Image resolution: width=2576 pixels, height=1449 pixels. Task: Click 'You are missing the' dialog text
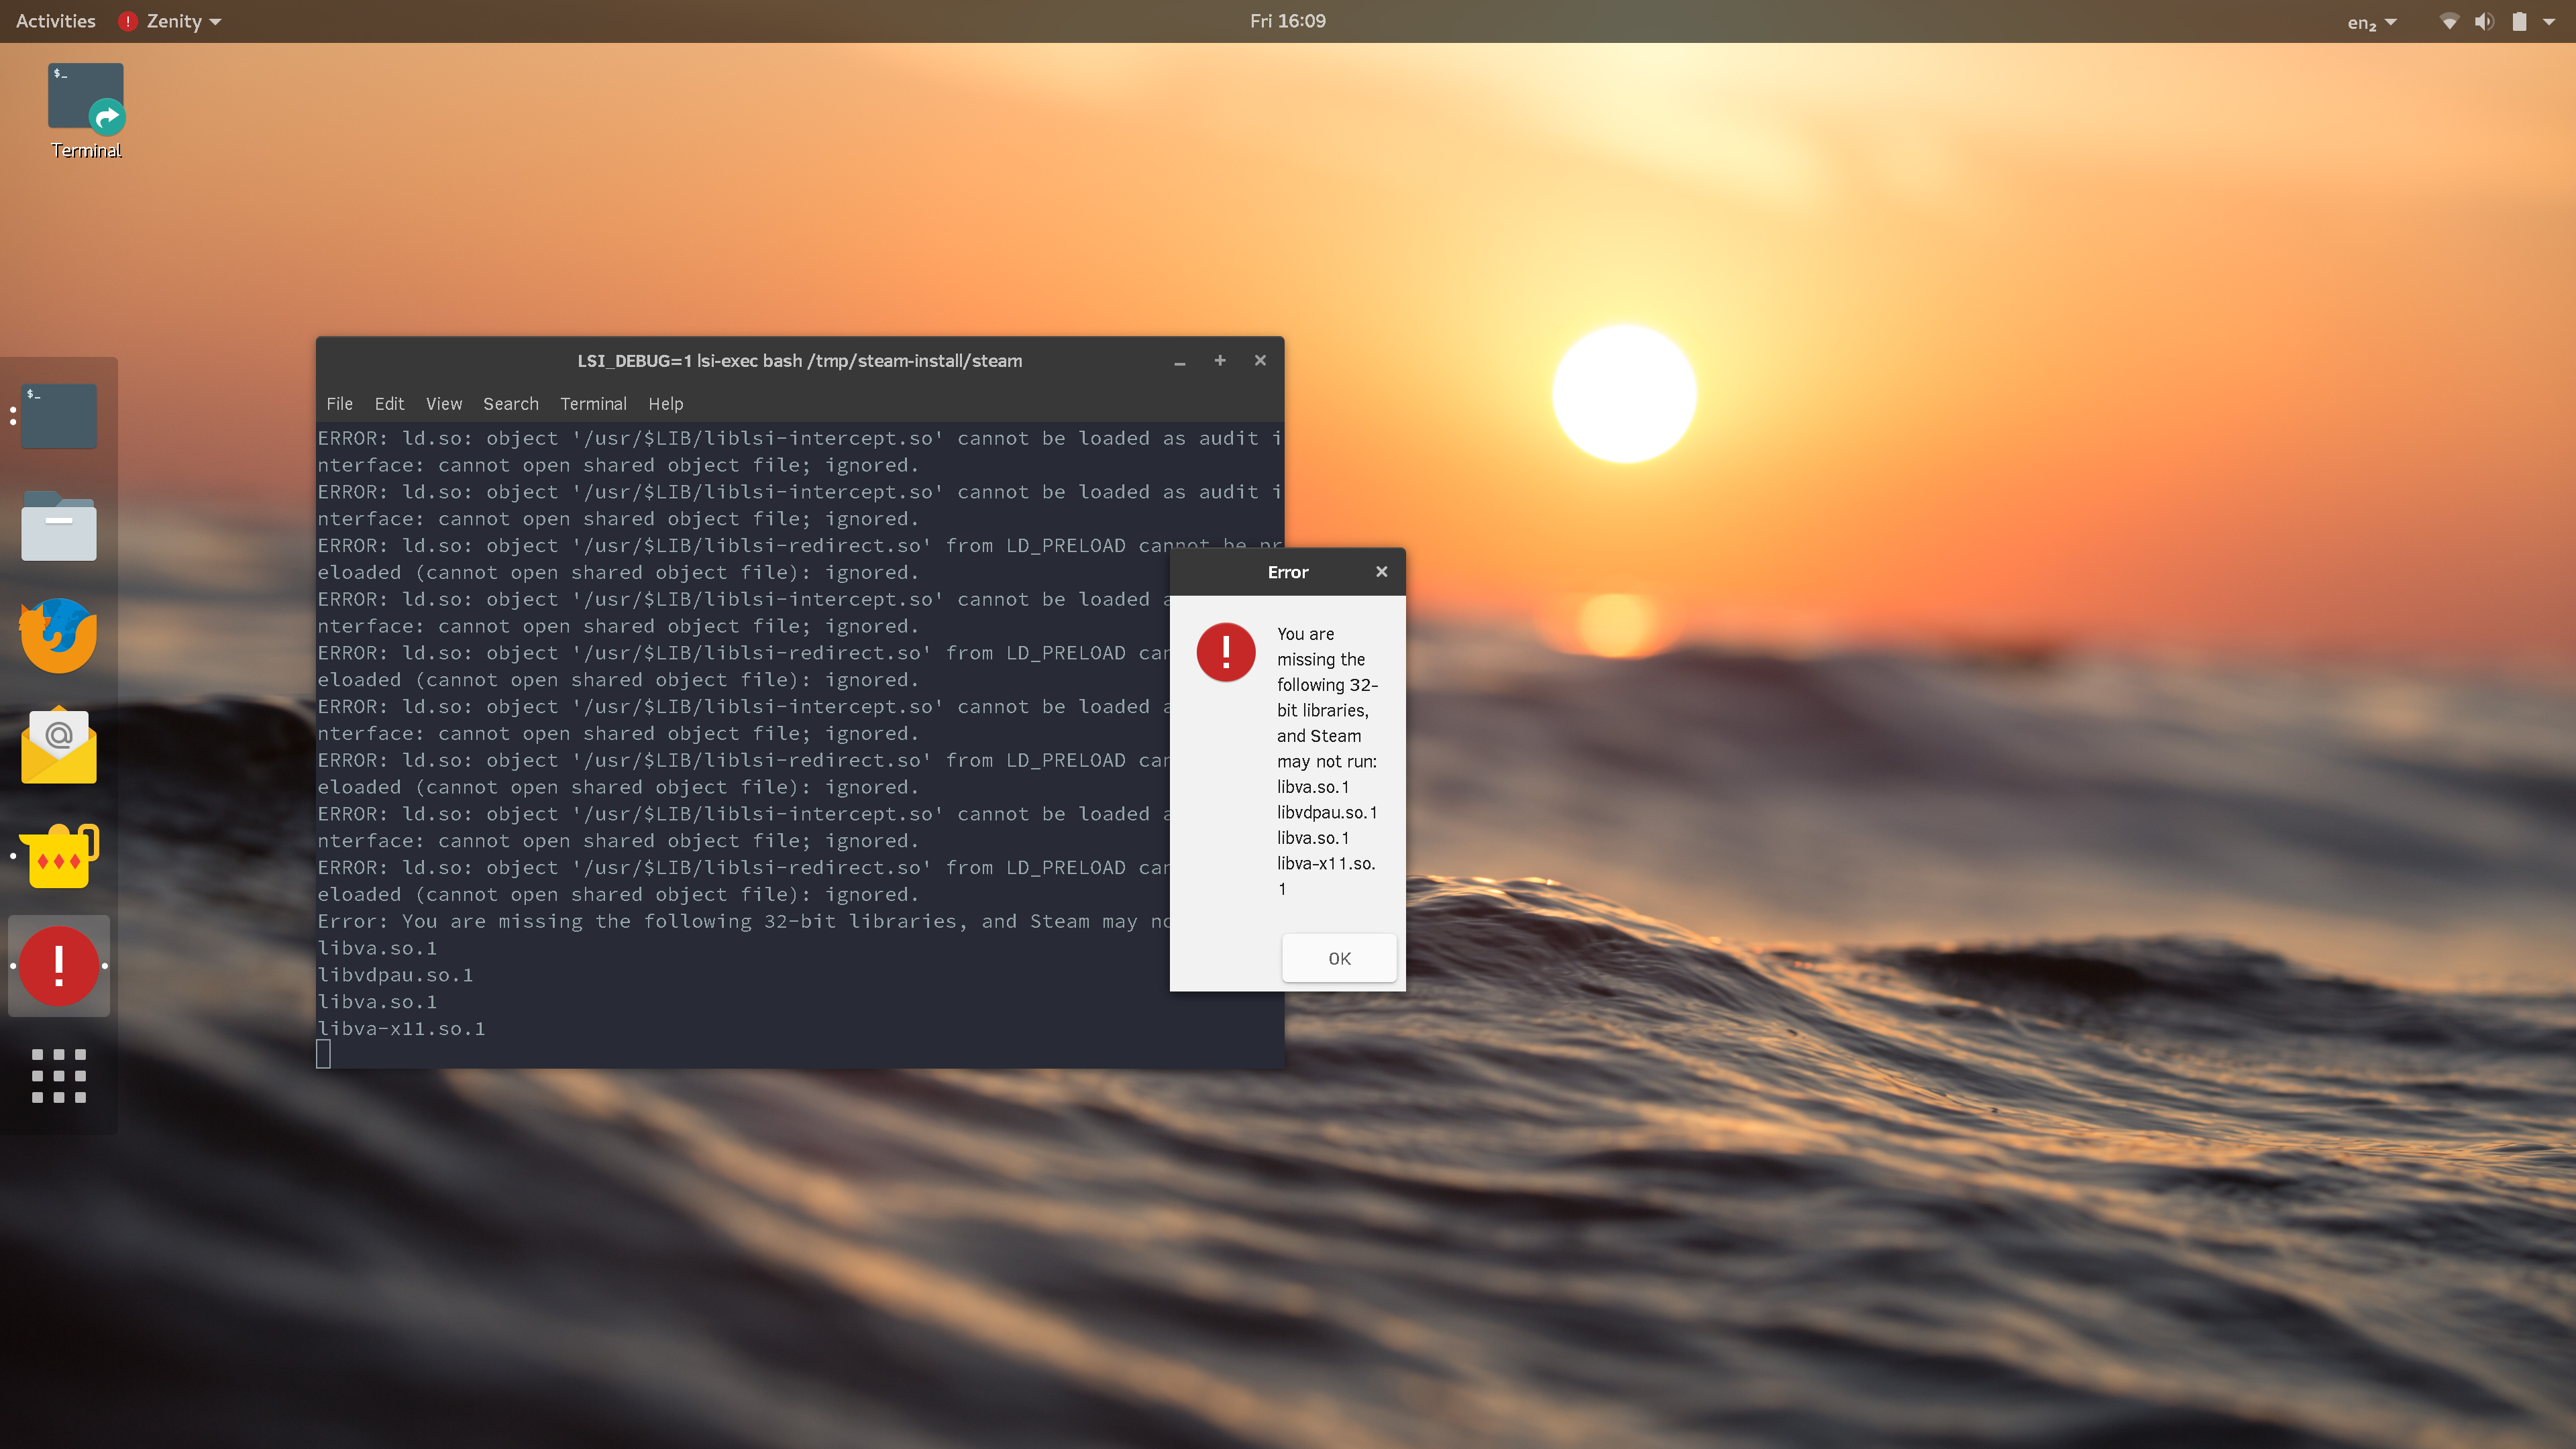pyautogui.click(x=1320, y=646)
